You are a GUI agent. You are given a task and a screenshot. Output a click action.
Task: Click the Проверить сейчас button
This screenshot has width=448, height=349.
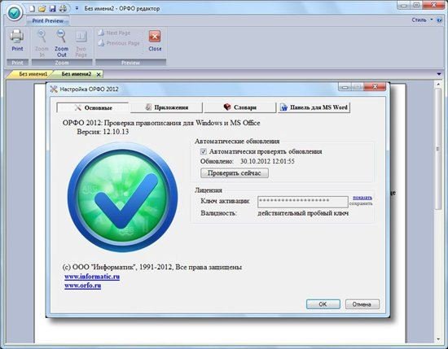pos(235,173)
